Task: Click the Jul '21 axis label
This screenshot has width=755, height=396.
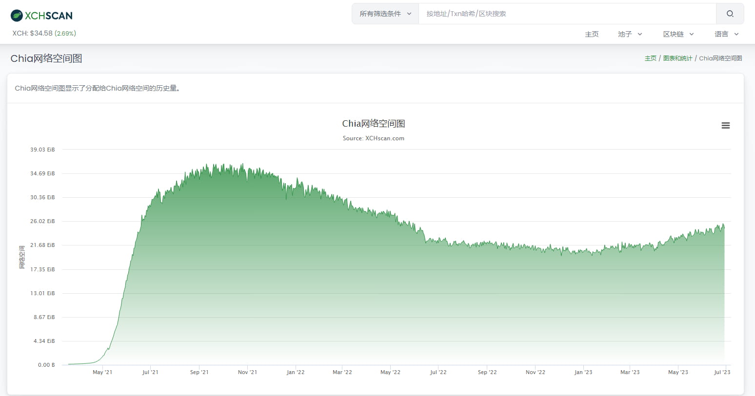Action: 150,372
